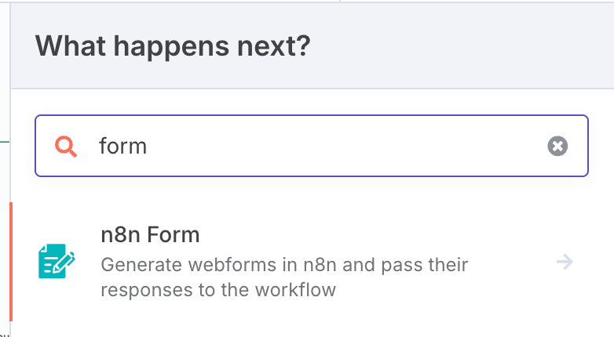Clear the search text with the X icon
This screenshot has height=337, width=614.
click(x=557, y=146)
